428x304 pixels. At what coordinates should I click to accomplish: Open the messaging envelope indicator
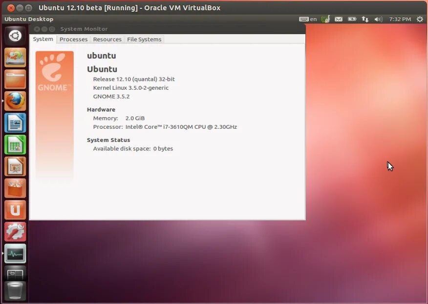[339, 19]
